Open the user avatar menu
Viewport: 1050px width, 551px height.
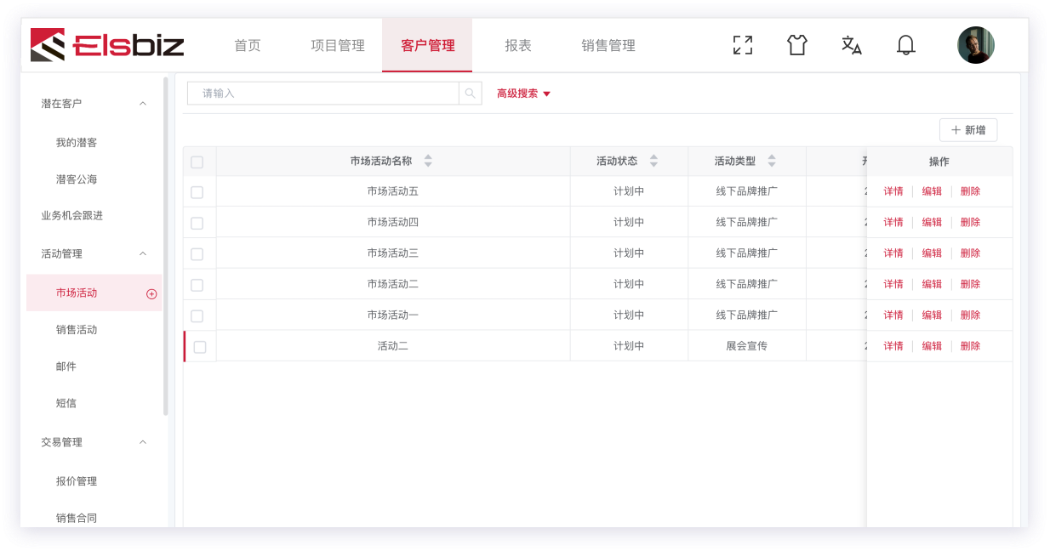[976, 45]
